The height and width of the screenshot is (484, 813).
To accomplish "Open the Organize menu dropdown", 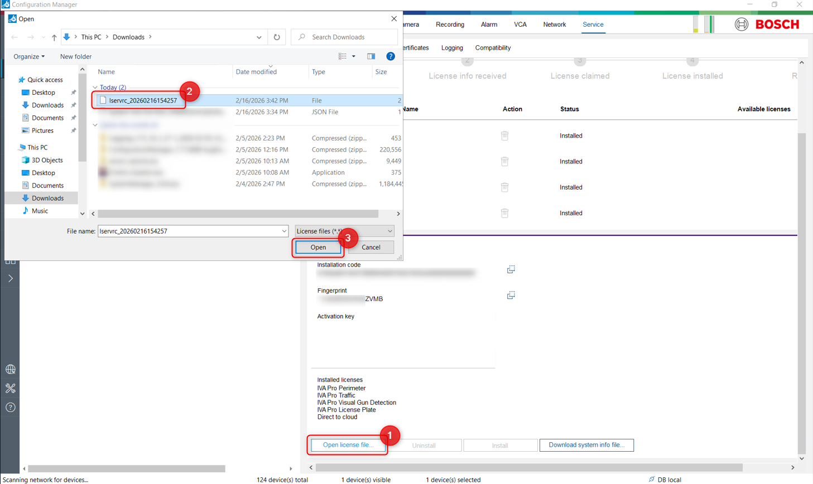I will coord(29,56).
